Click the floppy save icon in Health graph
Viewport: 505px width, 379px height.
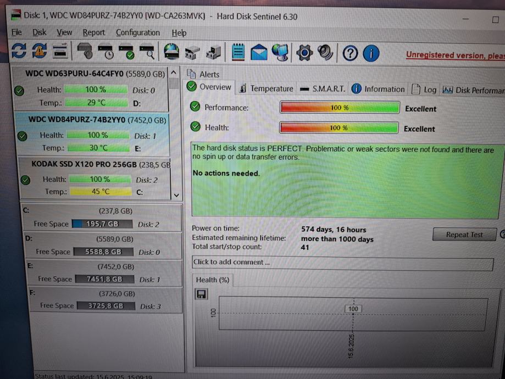201,294
